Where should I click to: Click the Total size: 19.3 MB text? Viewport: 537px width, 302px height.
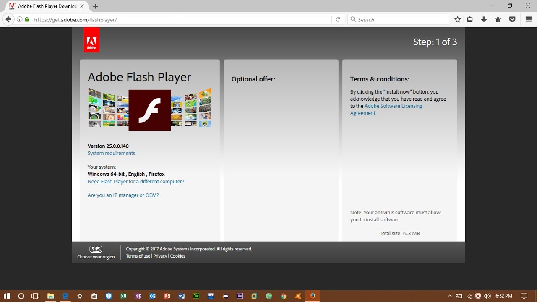399,233
